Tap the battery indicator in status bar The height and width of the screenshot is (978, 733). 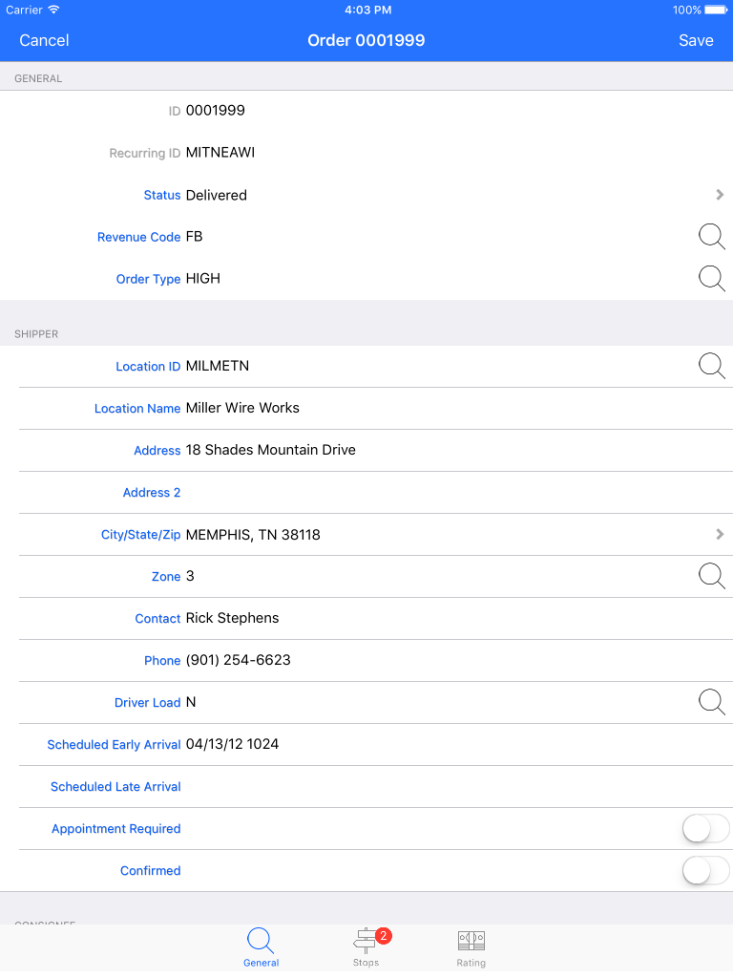(x=716, y=10)
